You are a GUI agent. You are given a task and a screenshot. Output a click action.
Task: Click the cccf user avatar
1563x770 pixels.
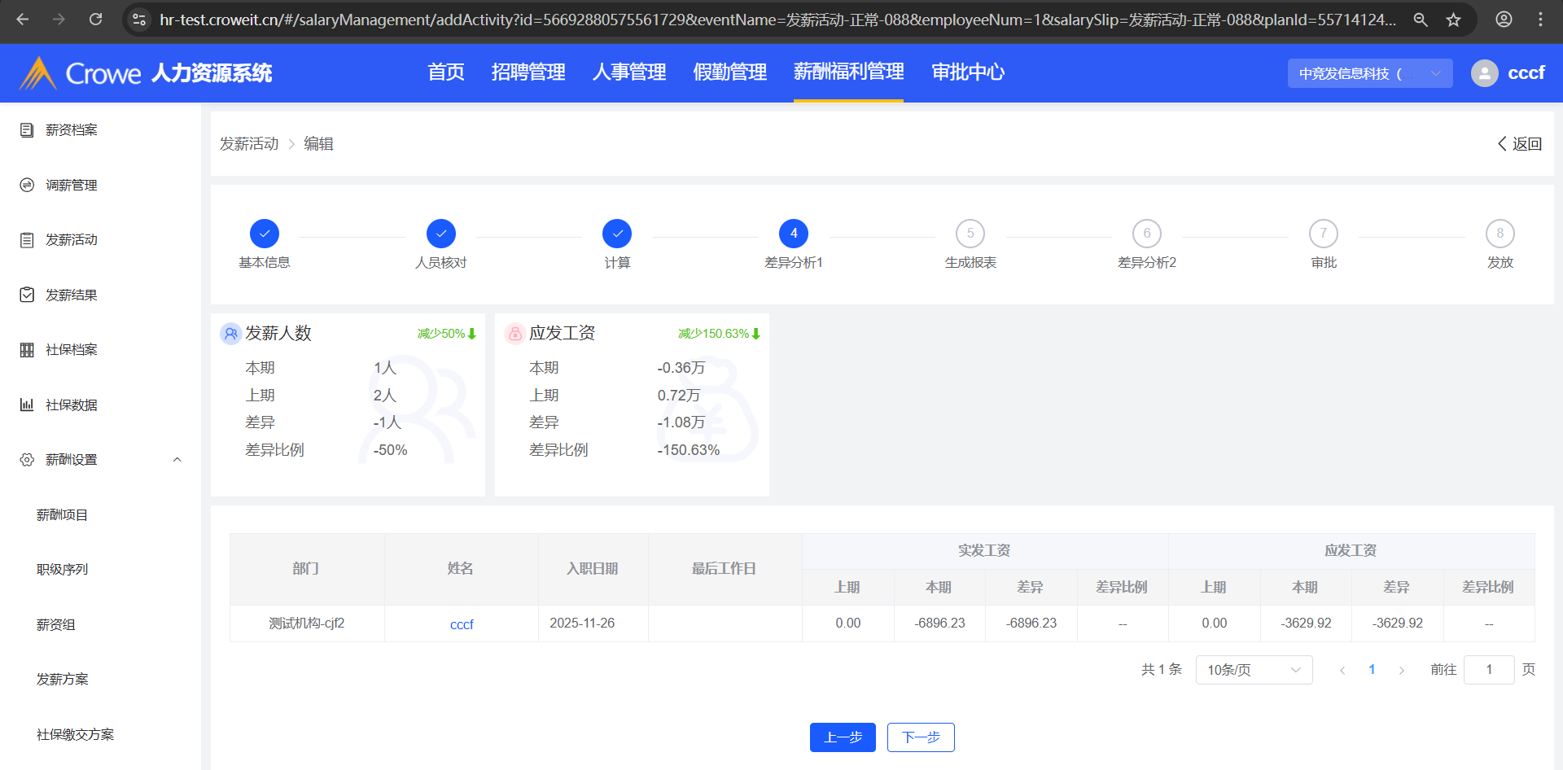tap(1484, 73)
